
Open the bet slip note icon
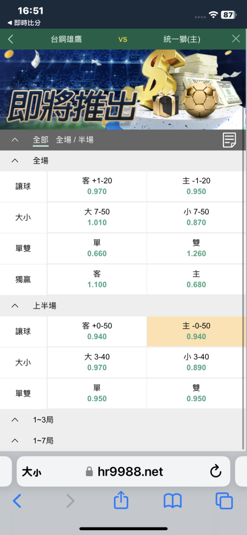[x=229, y=140]
